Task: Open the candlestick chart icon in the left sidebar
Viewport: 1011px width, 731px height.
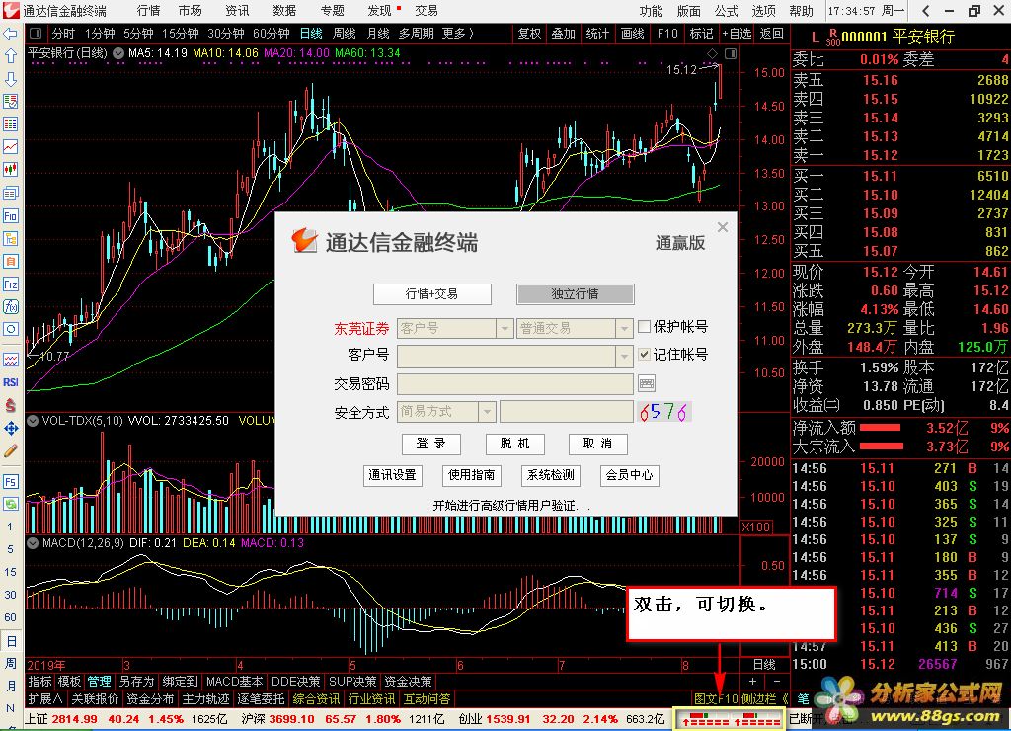Action: pos(10,170)
